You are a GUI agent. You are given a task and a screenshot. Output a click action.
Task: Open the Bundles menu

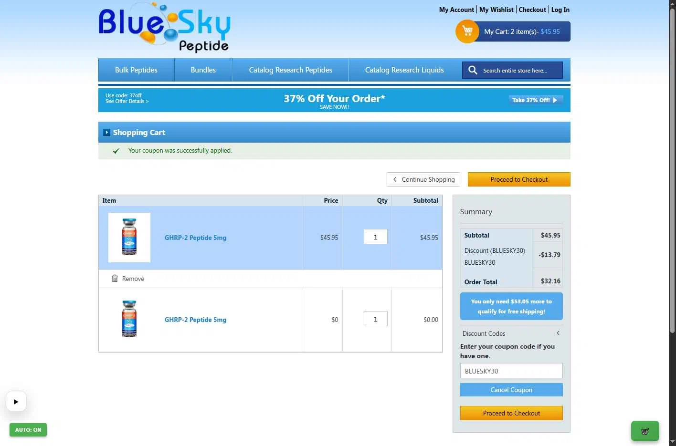(203, 70)
